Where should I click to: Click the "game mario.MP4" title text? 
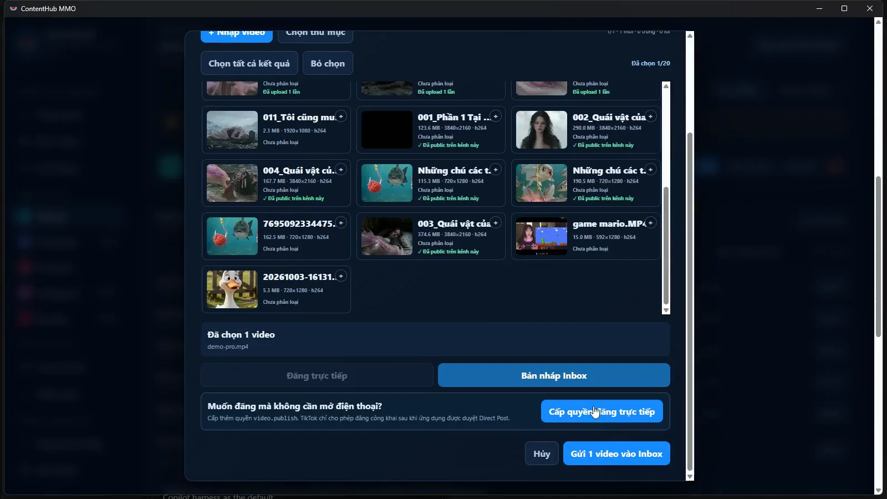pyautogui.click(x=609, y=223)
